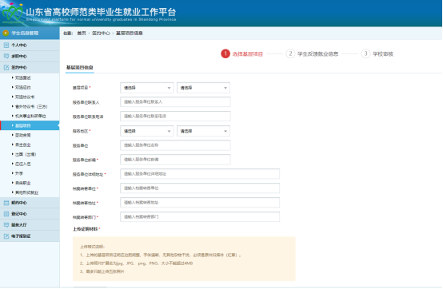
Task: Go to 签约中心 via breadcrumb
Action: (101, 34)
